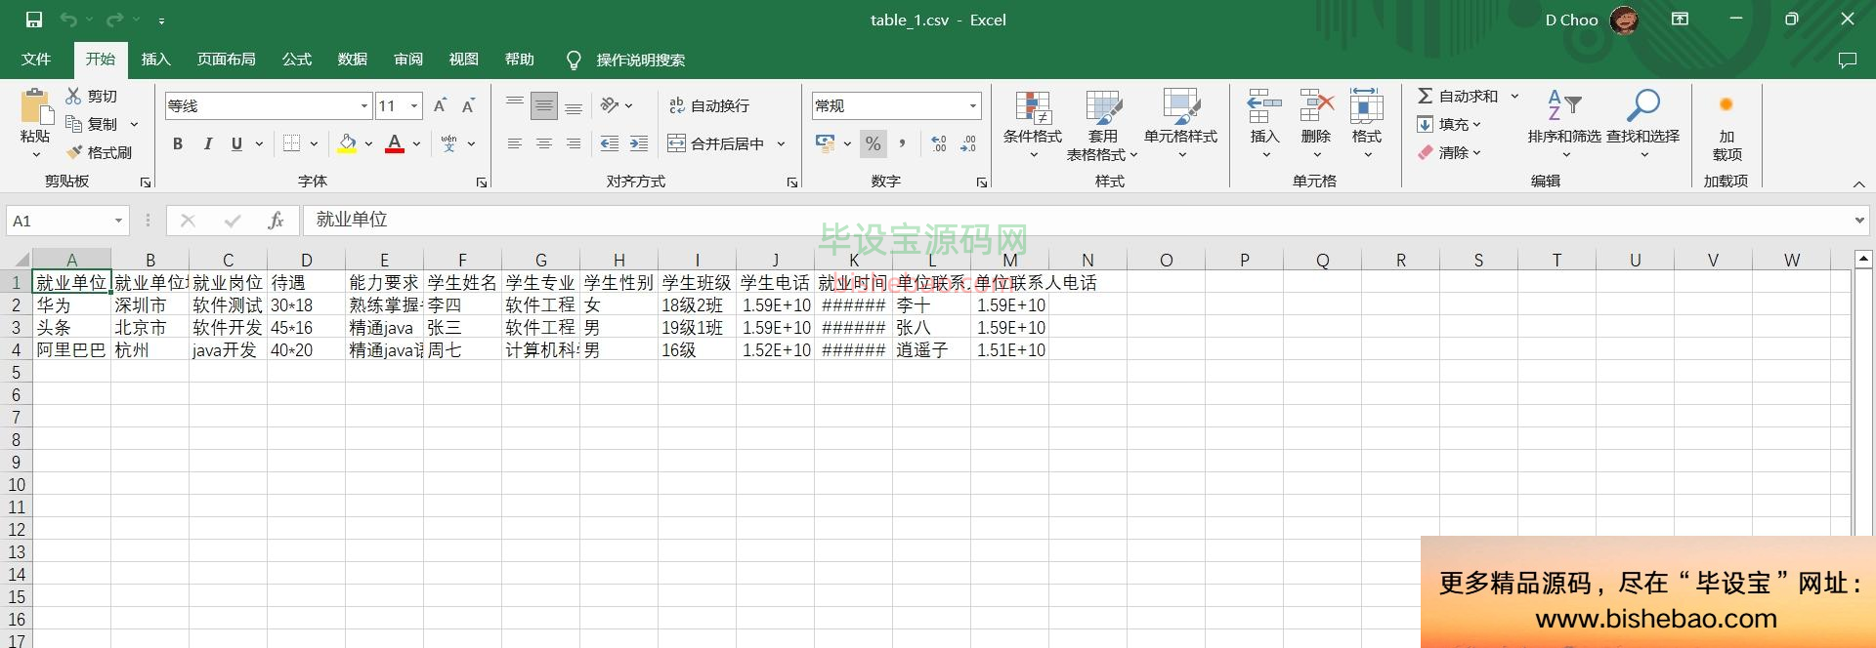1876x648 pixels.
Task: Select cell containing 阿里巴巴
Action: click(71, 350)
